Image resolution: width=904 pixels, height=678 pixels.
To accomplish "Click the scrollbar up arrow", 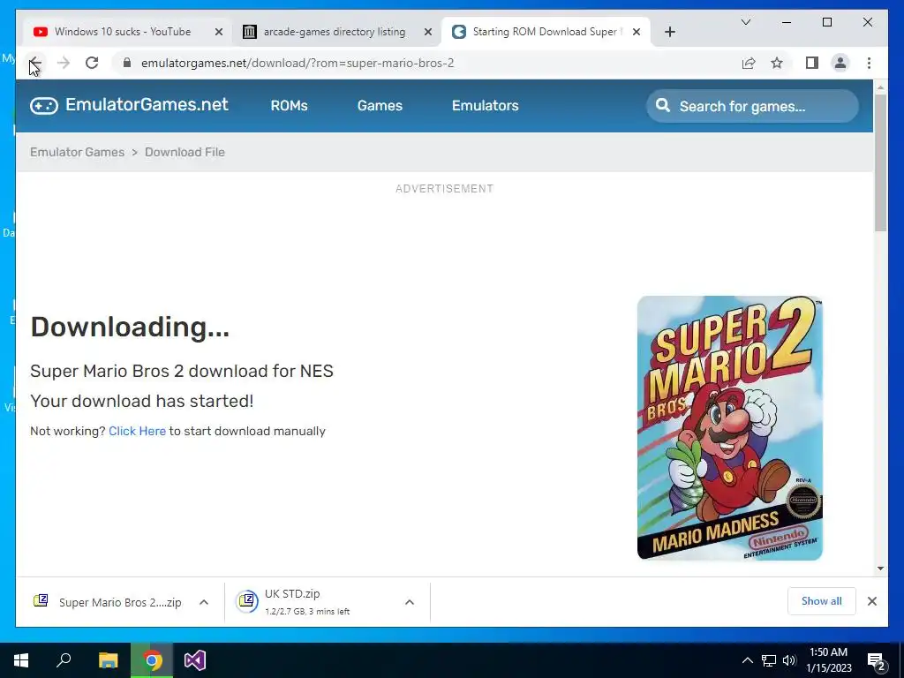I will click(880, 87).
